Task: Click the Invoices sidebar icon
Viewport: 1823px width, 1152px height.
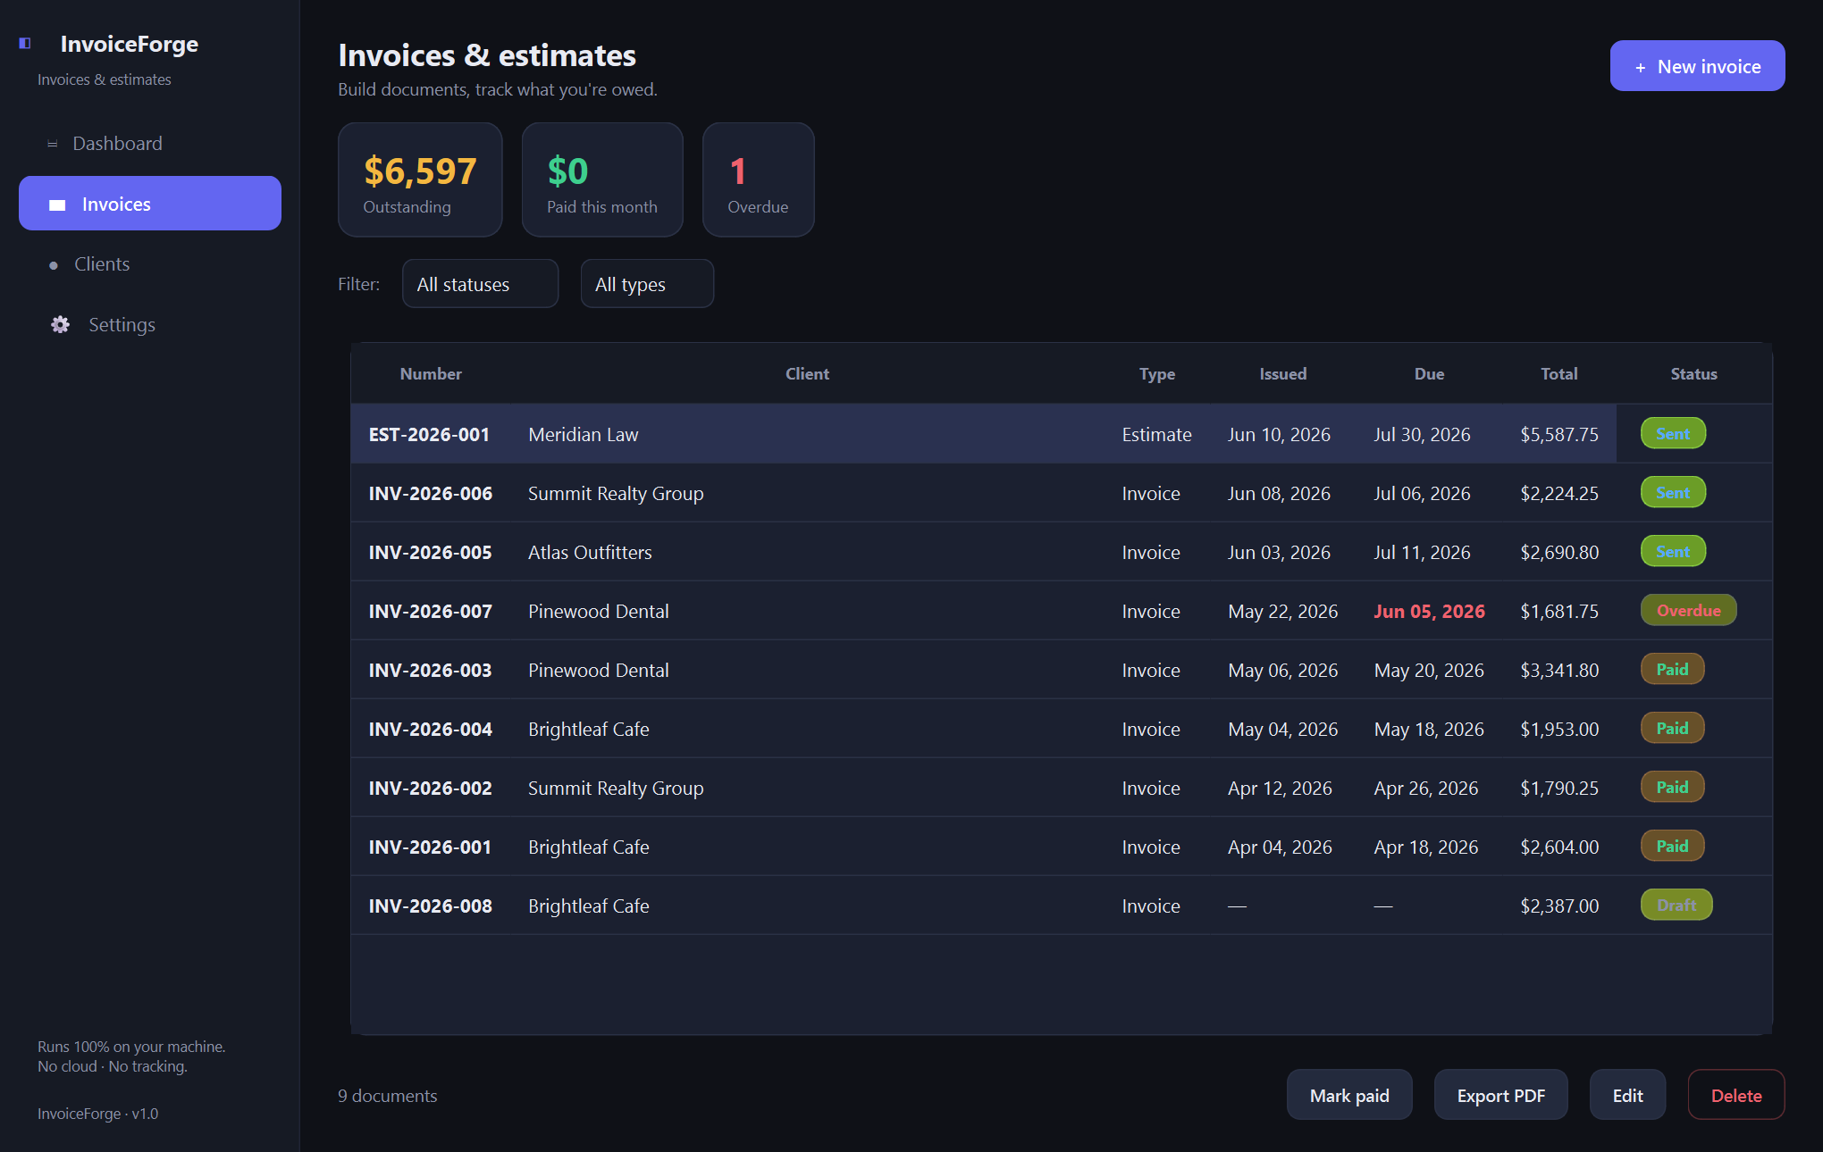Action: click(57, 205)
